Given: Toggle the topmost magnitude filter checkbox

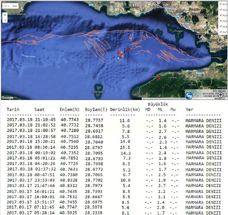Looking at the screenshot, I should coord(221,4).
